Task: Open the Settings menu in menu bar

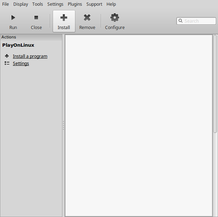Action: click(55, 4)
